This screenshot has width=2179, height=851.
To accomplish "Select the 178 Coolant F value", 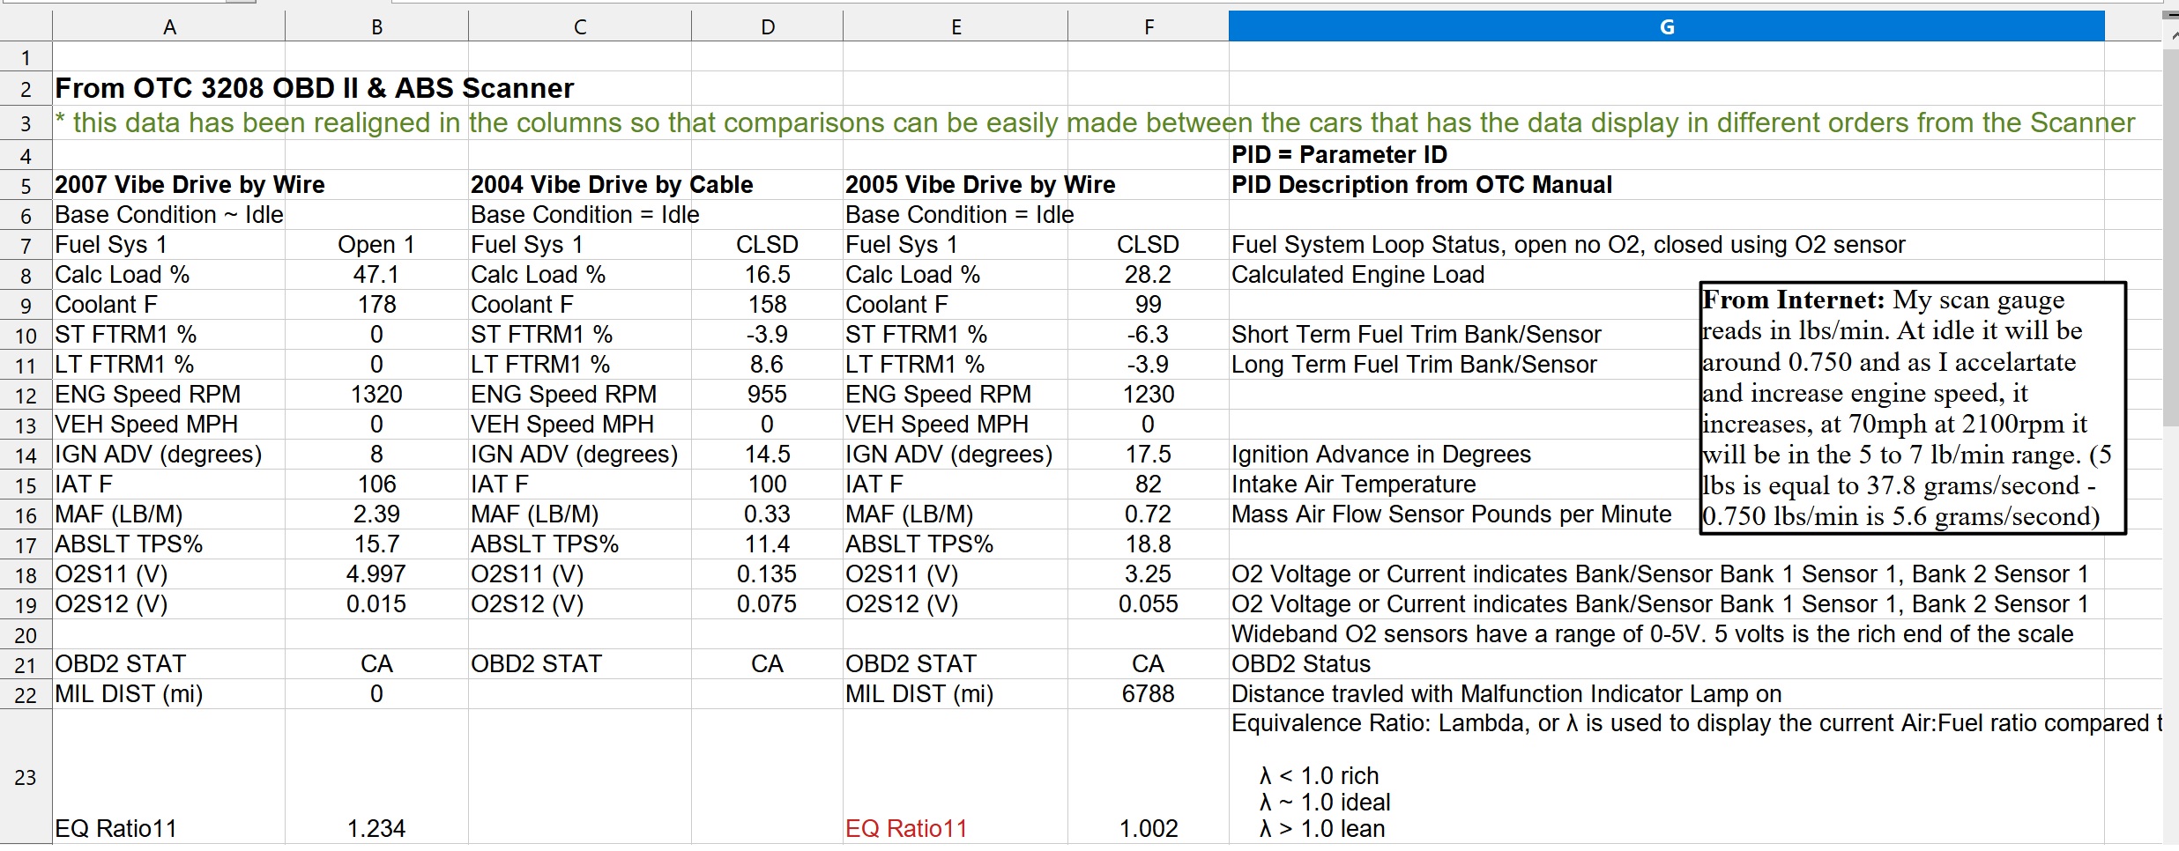I will 376,305.
